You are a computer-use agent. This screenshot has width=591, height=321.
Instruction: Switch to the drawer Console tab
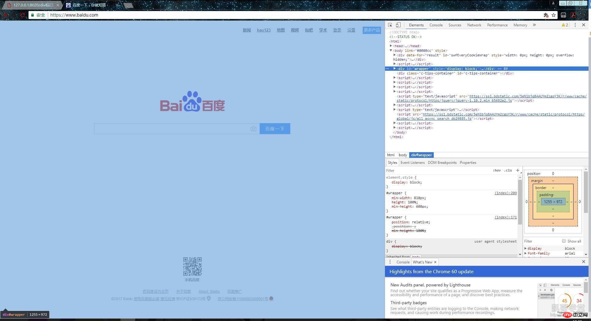tap(403, 262)
